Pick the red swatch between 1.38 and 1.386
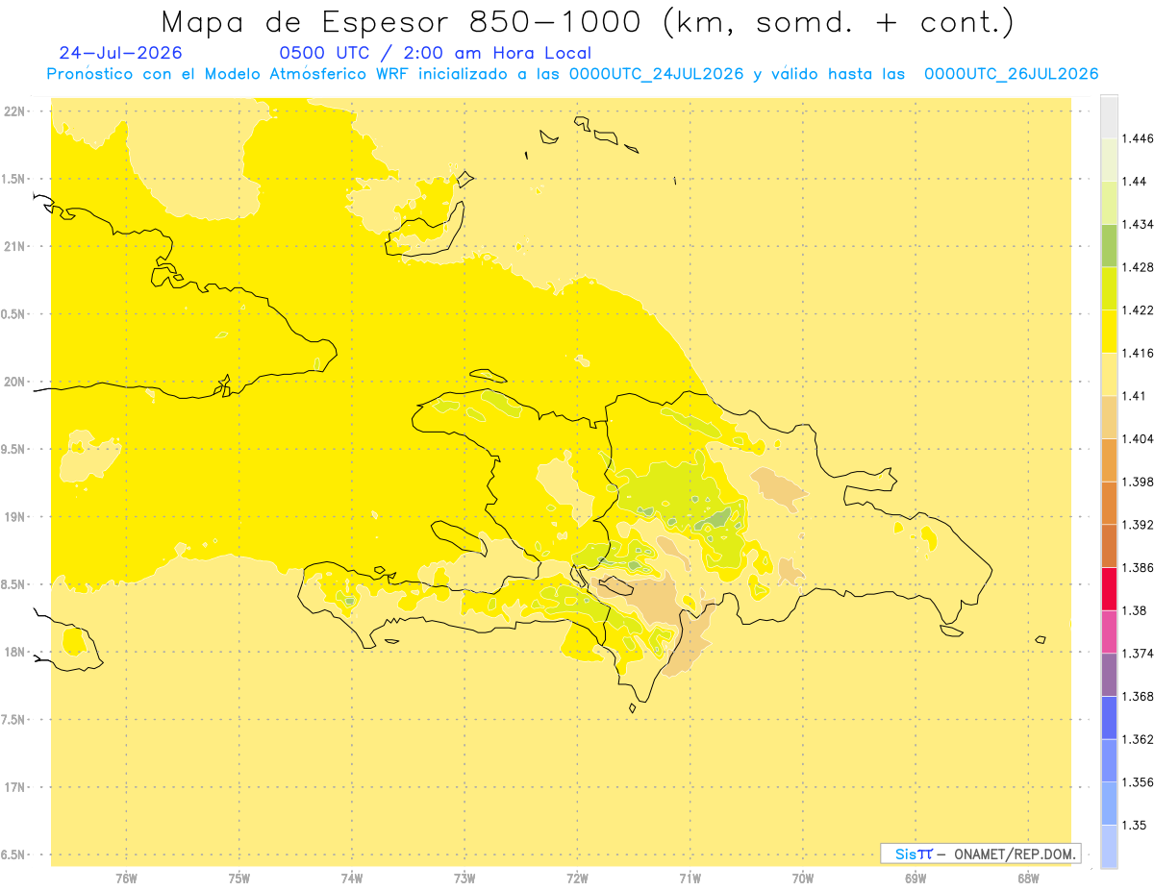The image size is (1154, 891). pos(1109,589)
